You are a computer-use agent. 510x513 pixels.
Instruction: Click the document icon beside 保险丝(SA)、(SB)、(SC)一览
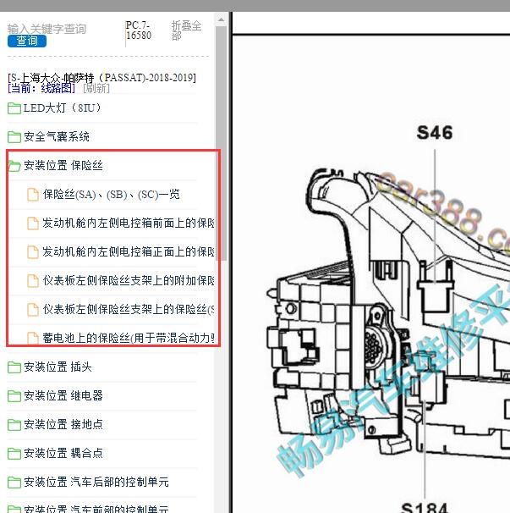pyautogui.click(x=33, y=195)
